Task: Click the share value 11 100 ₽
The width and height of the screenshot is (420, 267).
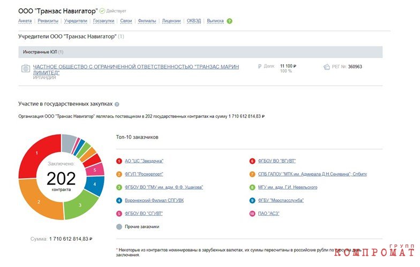Action: tap(288, 66)
